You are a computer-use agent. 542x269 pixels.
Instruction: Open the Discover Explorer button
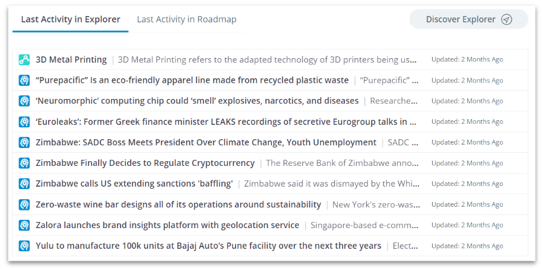(469, 20)
